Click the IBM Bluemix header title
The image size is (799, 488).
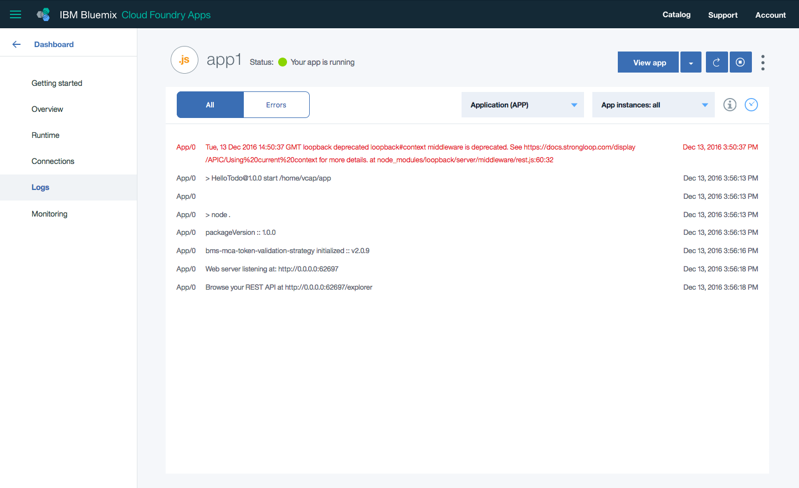coord(88,15)
